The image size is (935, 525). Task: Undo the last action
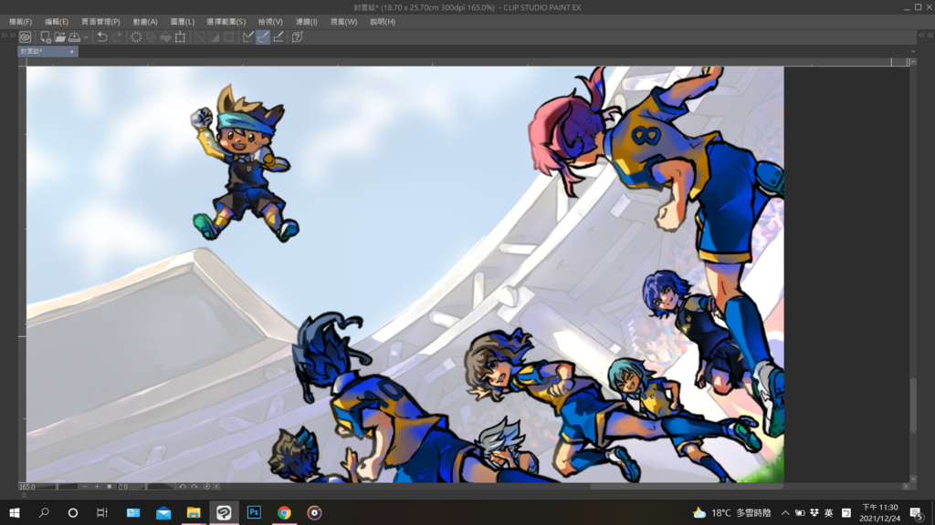coord(102,36)
